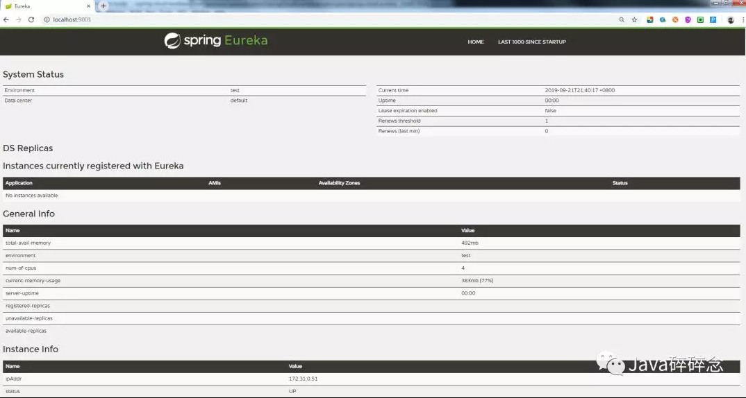746x398 pixels.
Task: Click the Application column header
Action: click(x=19, y=183)
